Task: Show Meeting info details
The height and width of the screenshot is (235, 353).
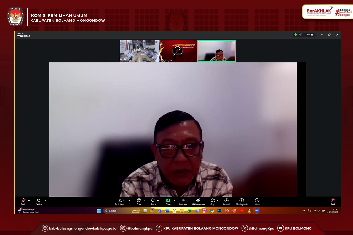Action: pyautogui.click(x=242, y=201)
